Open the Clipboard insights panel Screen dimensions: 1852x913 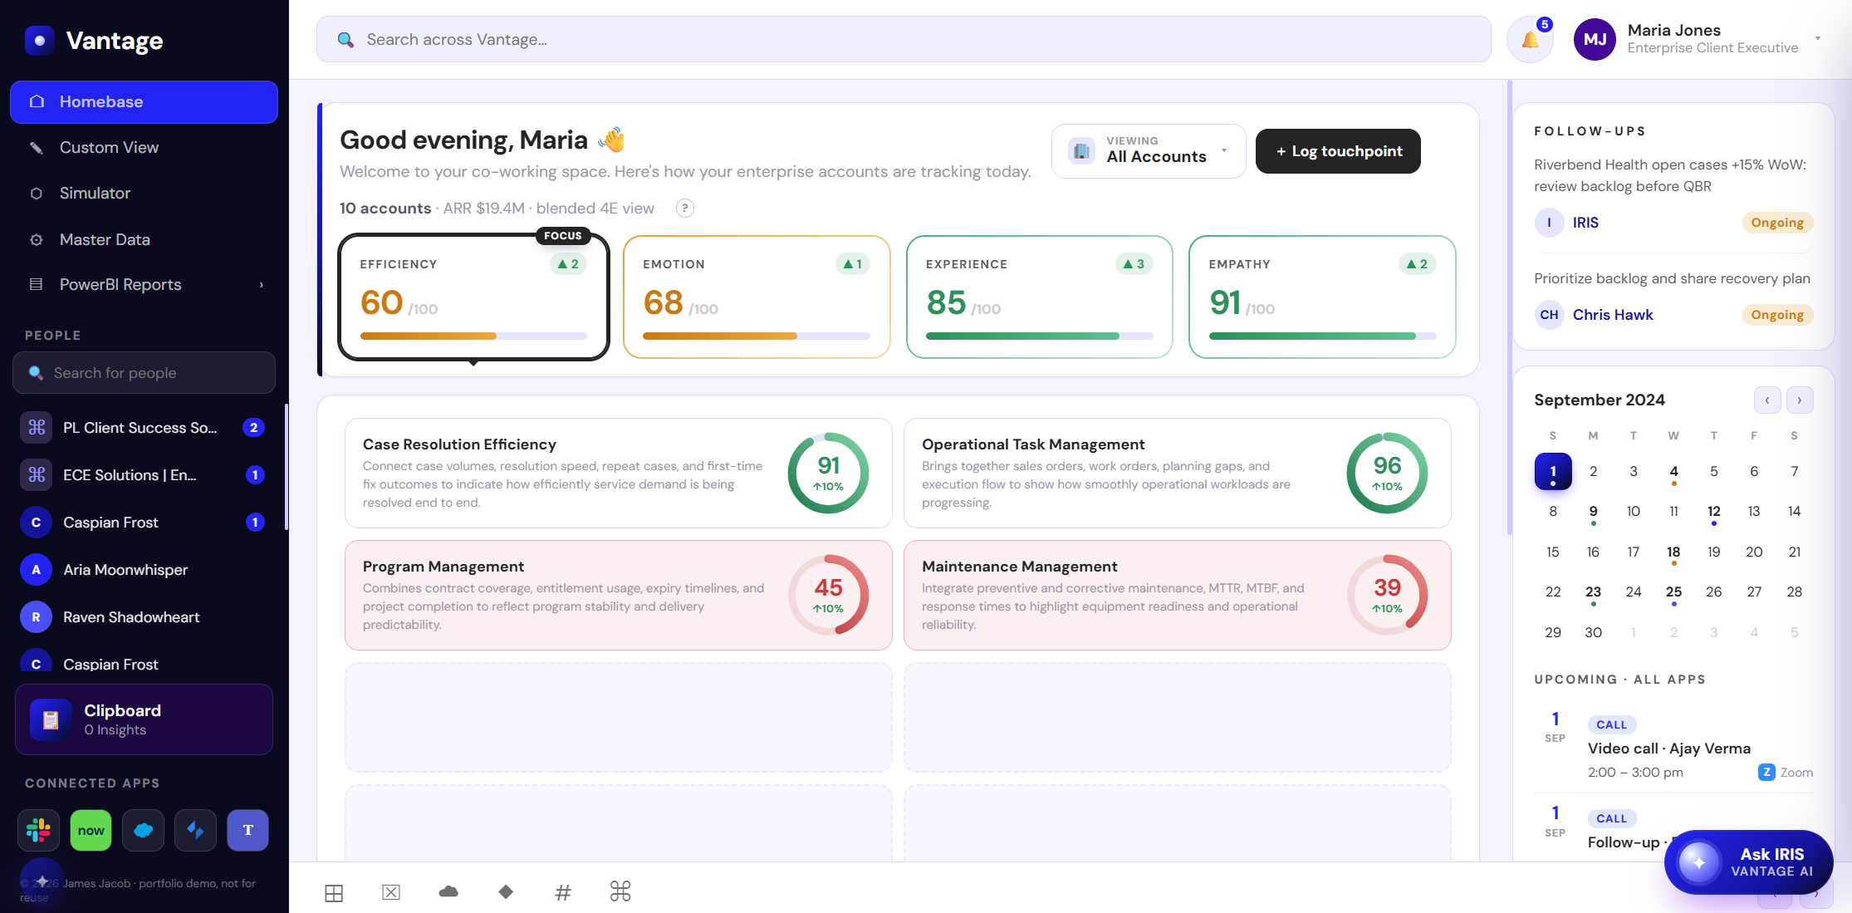click(144, 719)
